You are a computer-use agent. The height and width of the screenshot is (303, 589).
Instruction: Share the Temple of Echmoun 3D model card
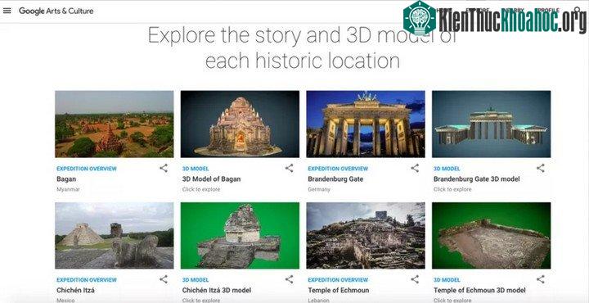tap(540, 279)
